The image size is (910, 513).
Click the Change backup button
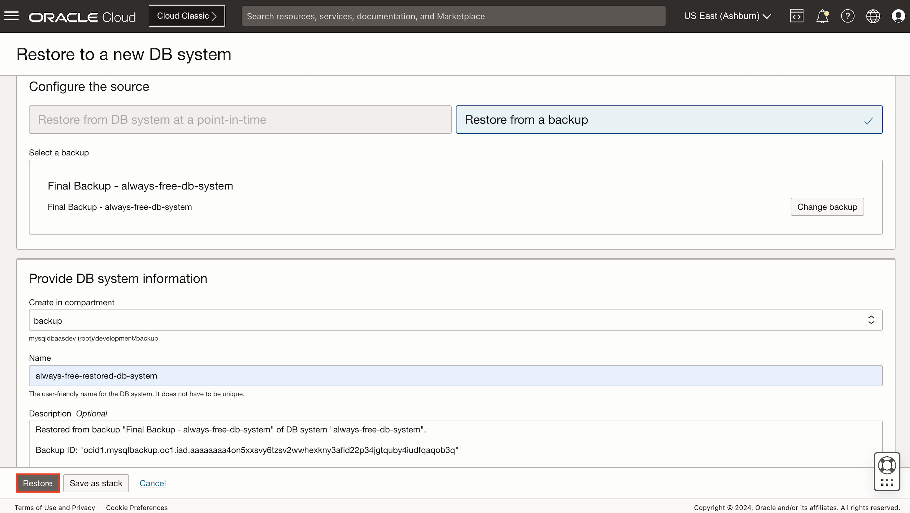(x=827, y=207)
